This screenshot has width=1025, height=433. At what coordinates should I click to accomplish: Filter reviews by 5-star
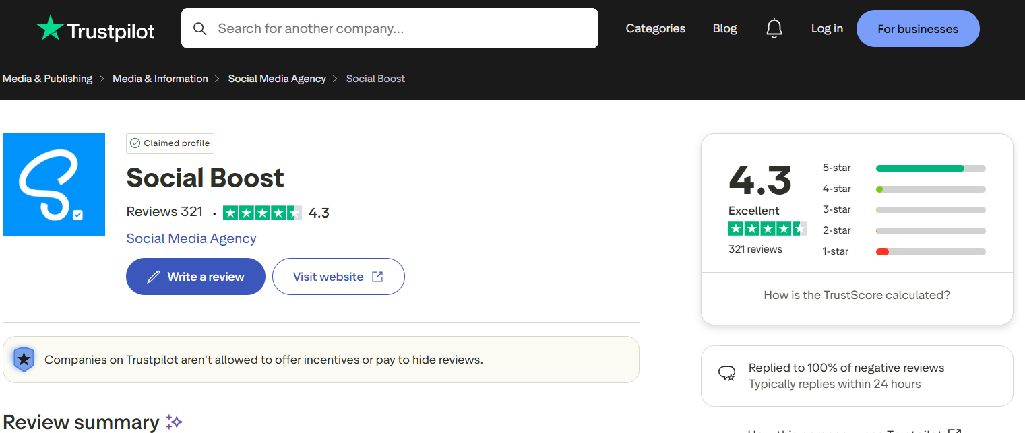pyautogui.click(x=904, y=168)
